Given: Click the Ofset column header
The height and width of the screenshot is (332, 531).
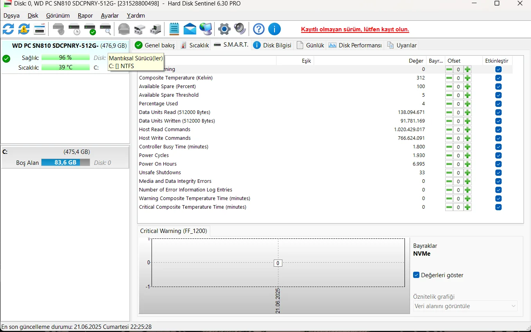Looking at the screenshot, I should 464,61.
